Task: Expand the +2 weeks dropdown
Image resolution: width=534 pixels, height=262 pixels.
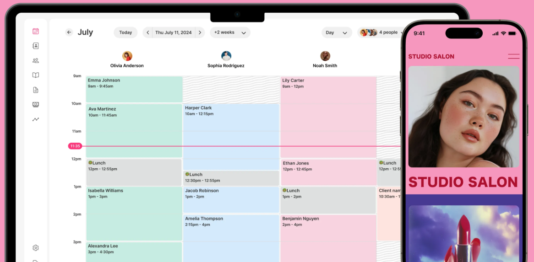Action: (230, 32)
